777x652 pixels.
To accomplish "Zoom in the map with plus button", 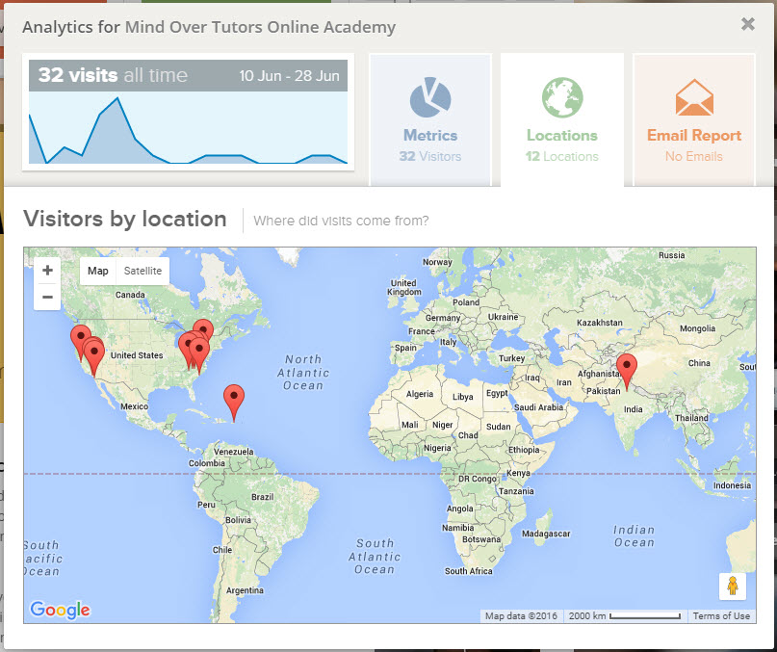I will point(47,271).
